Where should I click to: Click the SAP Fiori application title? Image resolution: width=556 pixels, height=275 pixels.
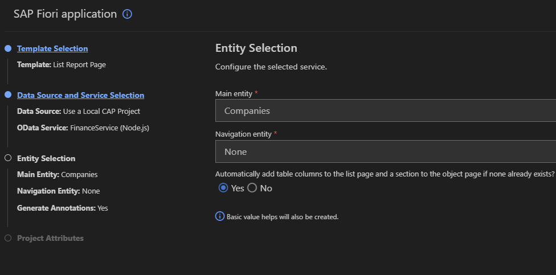(x=66, y=14)
